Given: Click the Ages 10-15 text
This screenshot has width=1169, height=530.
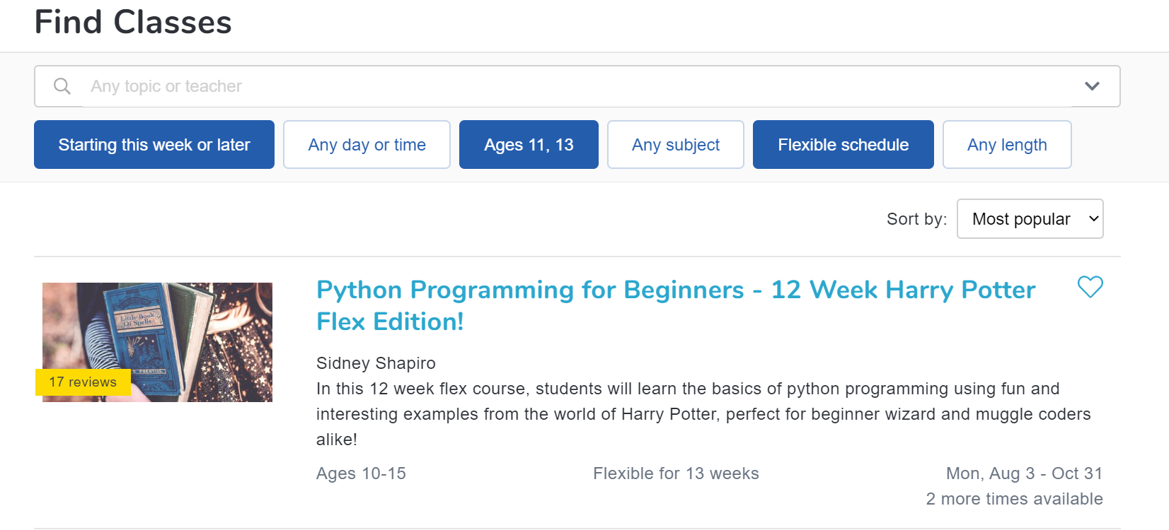Looking at the screenshot, I should coord(361,473).
